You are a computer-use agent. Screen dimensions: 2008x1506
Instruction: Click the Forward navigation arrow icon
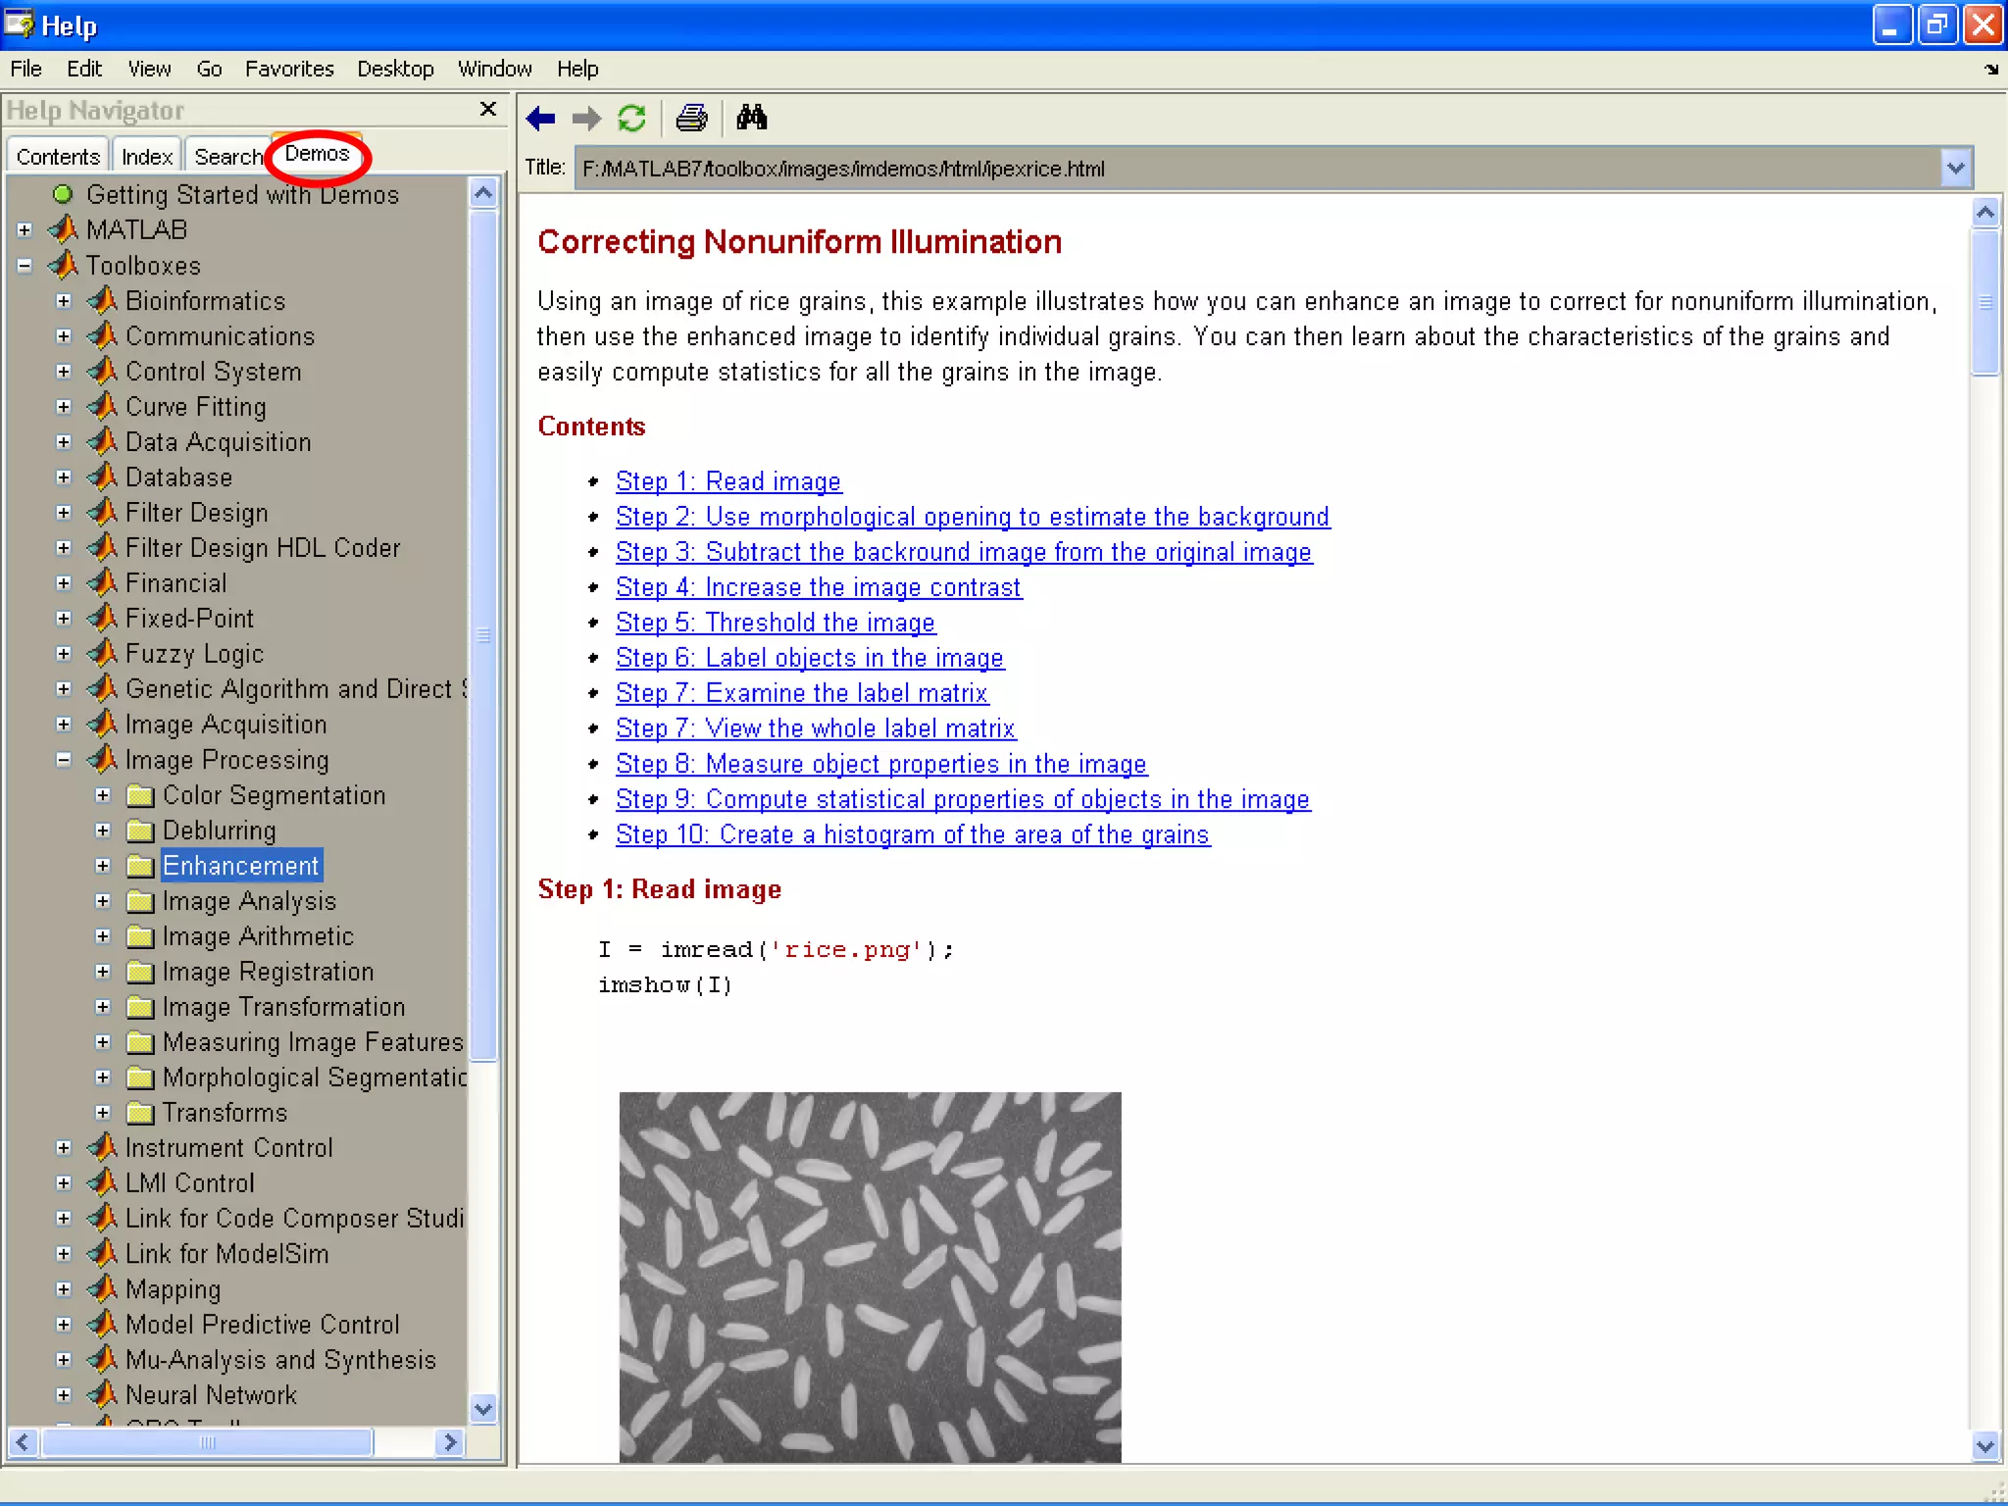pos(586,119)
